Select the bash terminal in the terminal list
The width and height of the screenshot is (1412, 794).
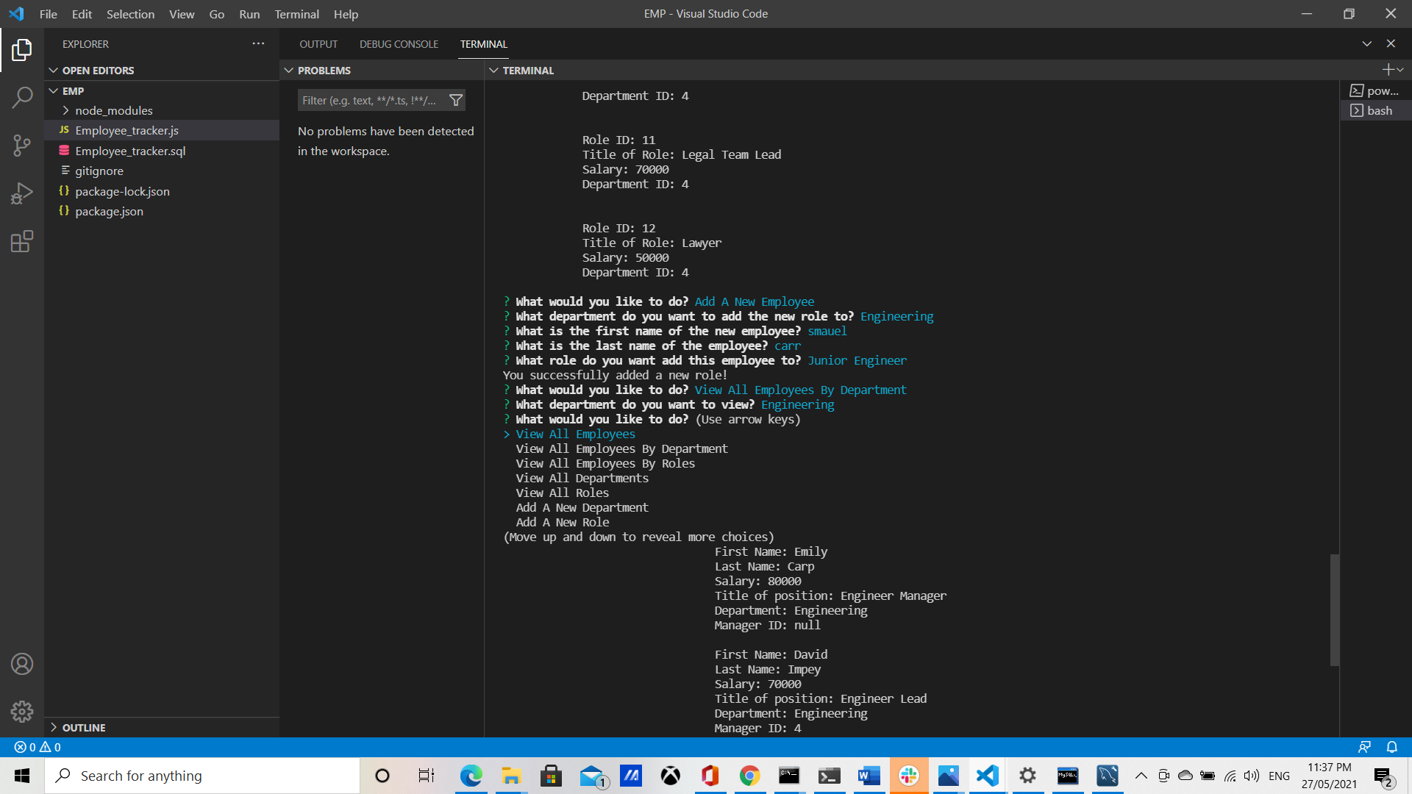(1380, 110)
